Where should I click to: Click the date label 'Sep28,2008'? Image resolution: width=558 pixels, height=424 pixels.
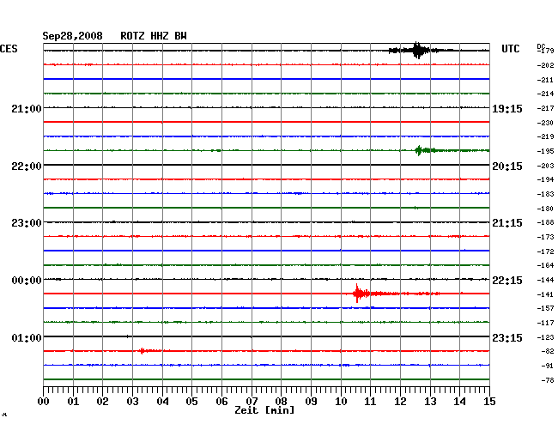click(72, 36)
